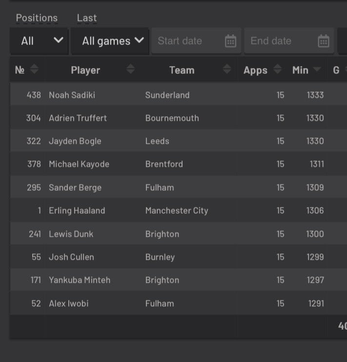Open the Sunderland team link
Viewport: 347px width, 362px height.
pyautogui.click(x=167, y=95)
